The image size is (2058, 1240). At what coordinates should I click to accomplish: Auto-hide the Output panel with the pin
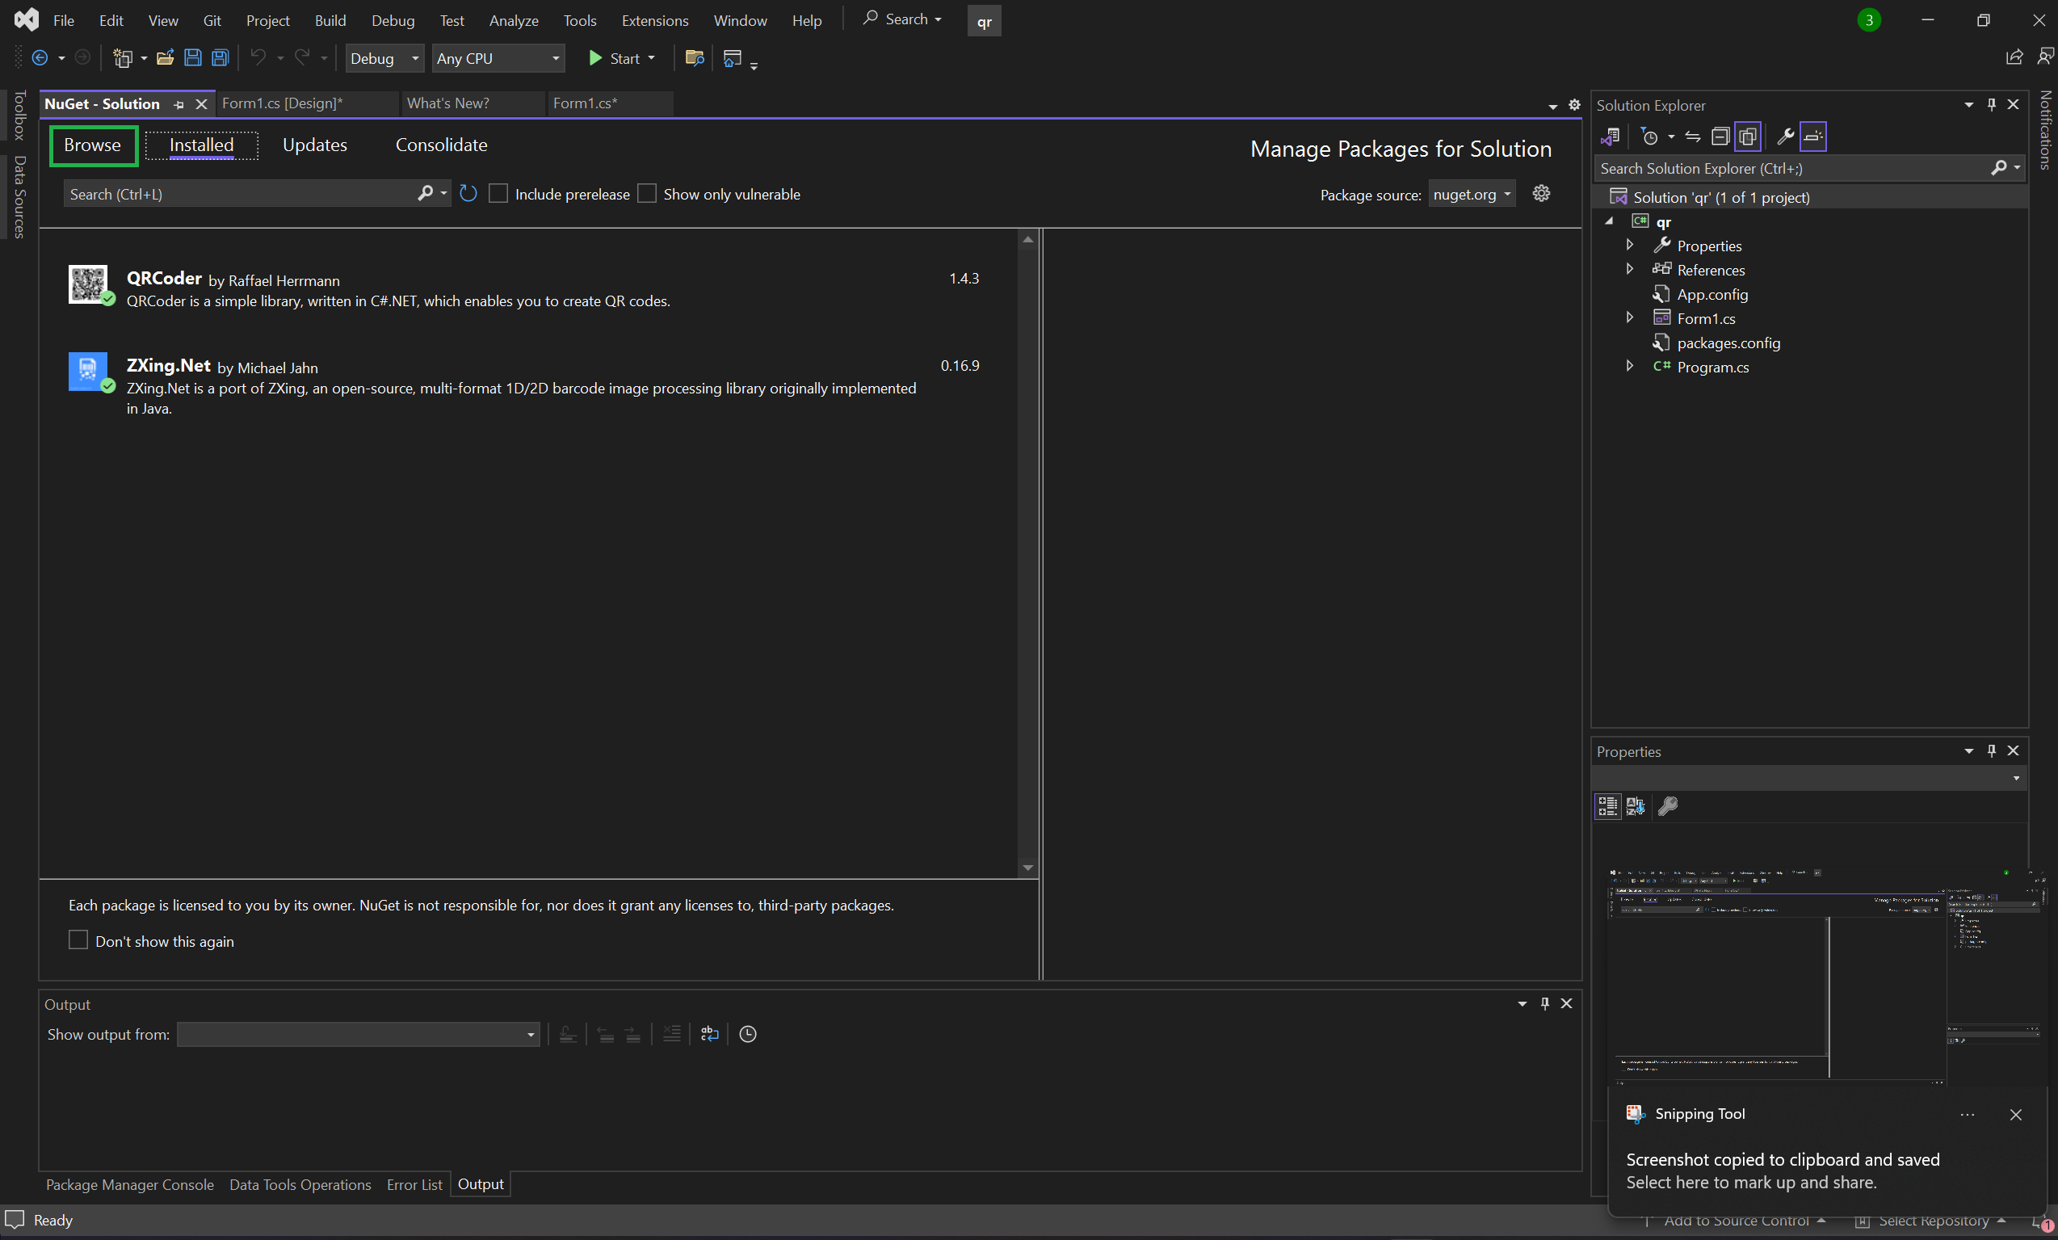[x=1544, y=1003]
